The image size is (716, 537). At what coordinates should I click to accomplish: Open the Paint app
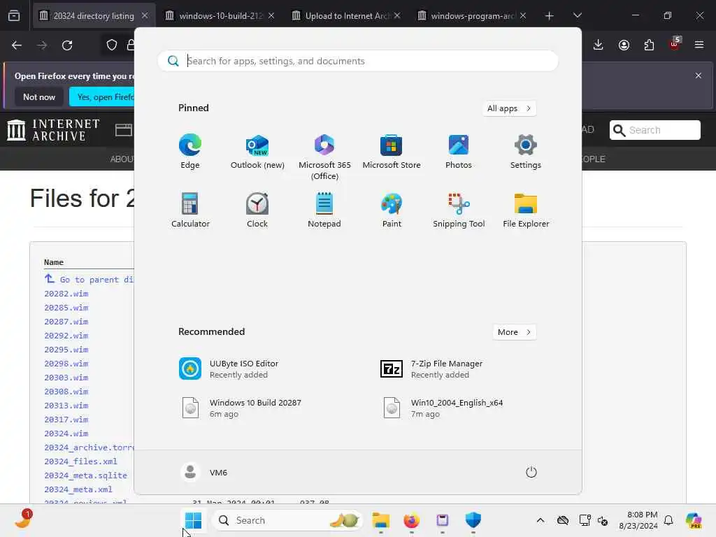pos(392,210)
